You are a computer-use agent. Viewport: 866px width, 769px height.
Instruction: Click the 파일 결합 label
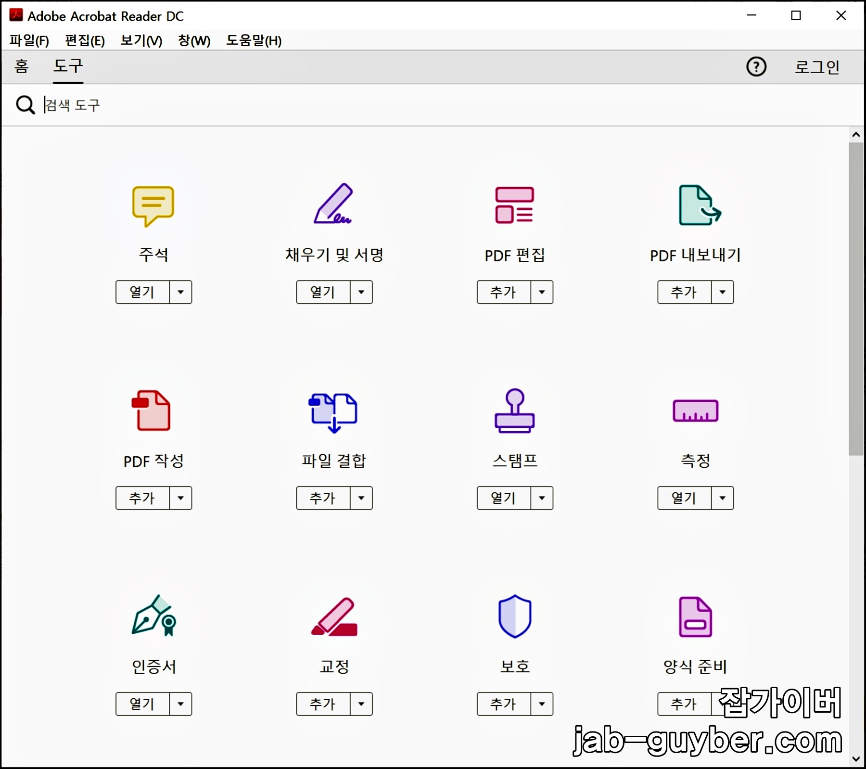(334, 461)
